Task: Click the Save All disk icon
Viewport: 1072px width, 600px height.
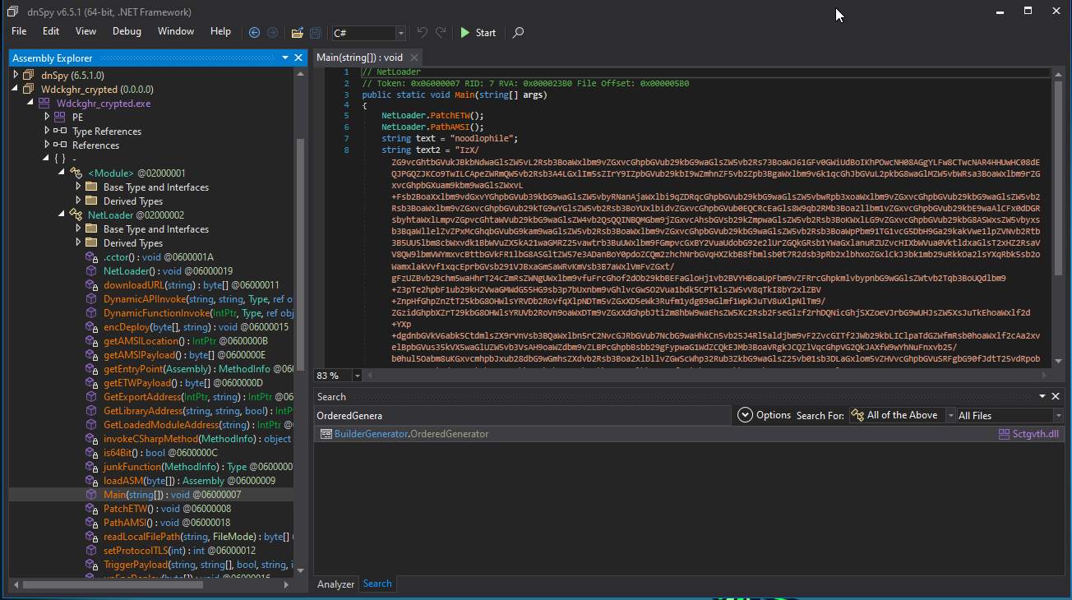Action: tap(315, 33)
